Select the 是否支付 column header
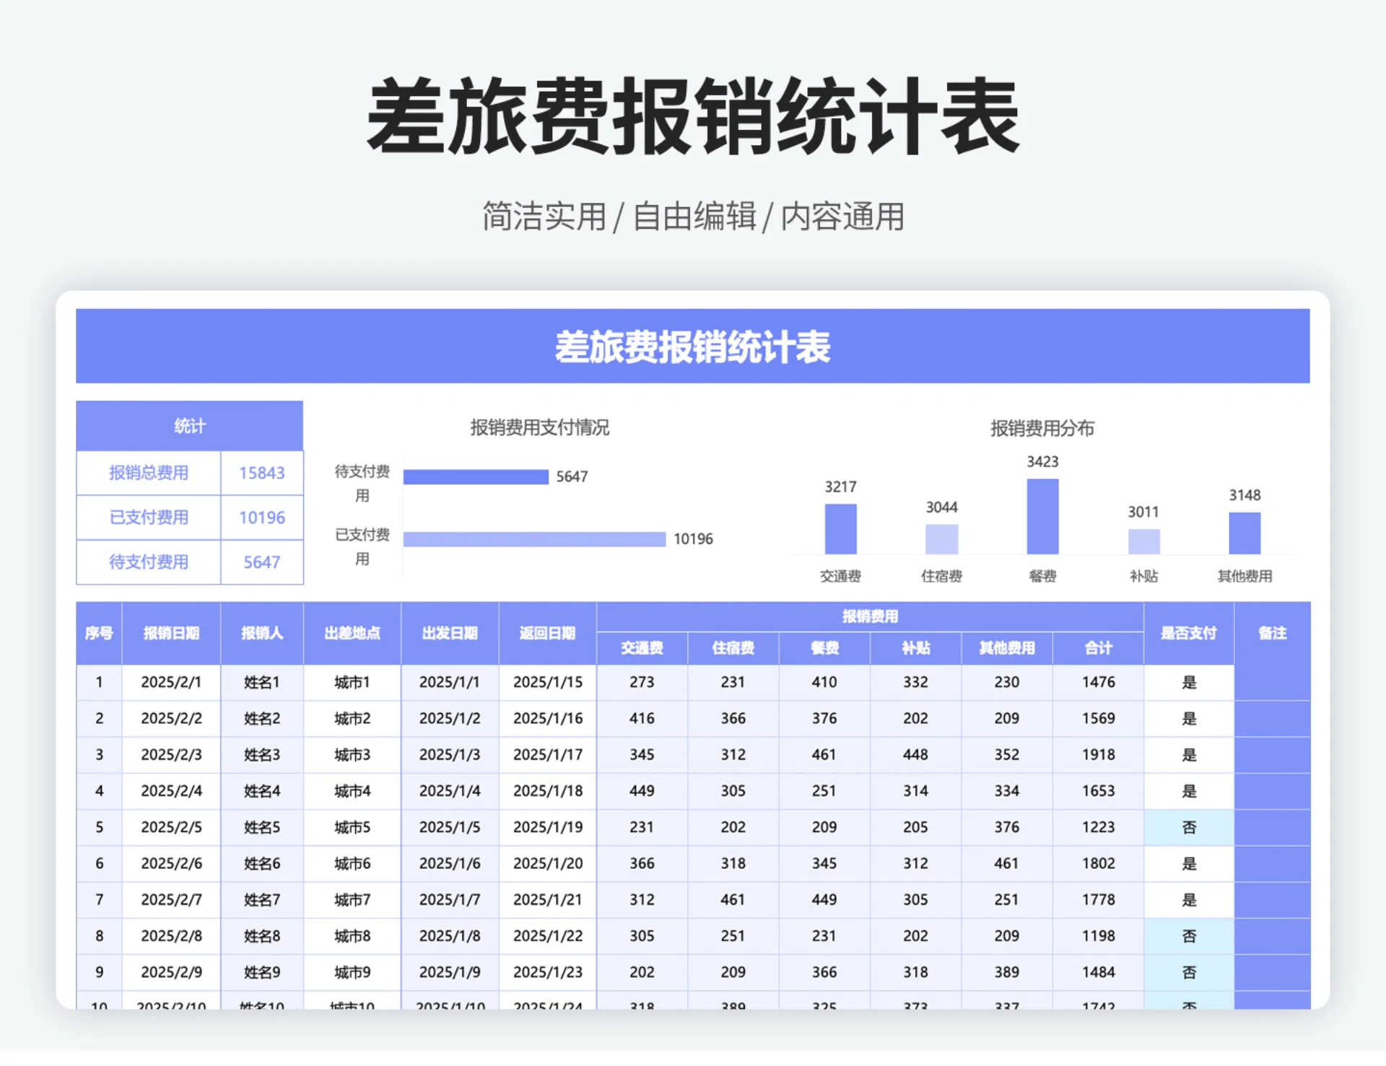The image size is (1386, 1066). [x=1188, y=633]
